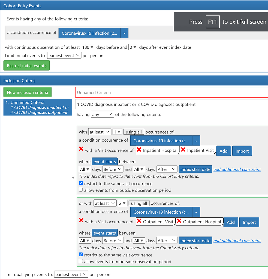Open the Coronavirus-19 concept set caret in Cohort Entry Events
268x279 pixels.
click(x=125, y=33)
